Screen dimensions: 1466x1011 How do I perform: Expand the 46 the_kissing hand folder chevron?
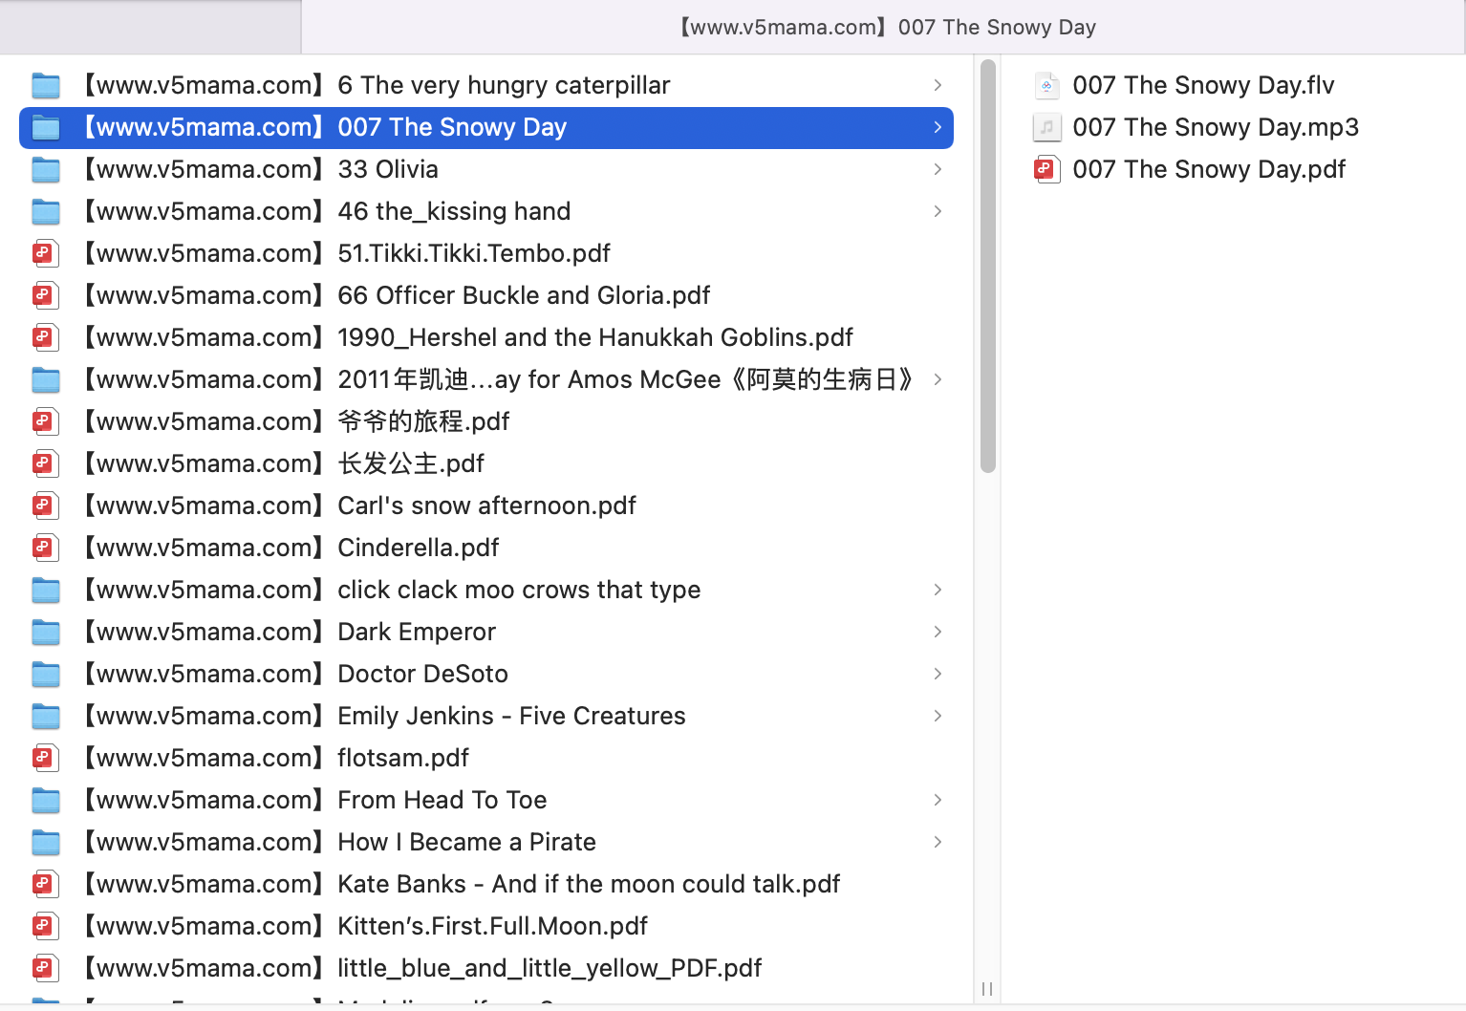938,212
